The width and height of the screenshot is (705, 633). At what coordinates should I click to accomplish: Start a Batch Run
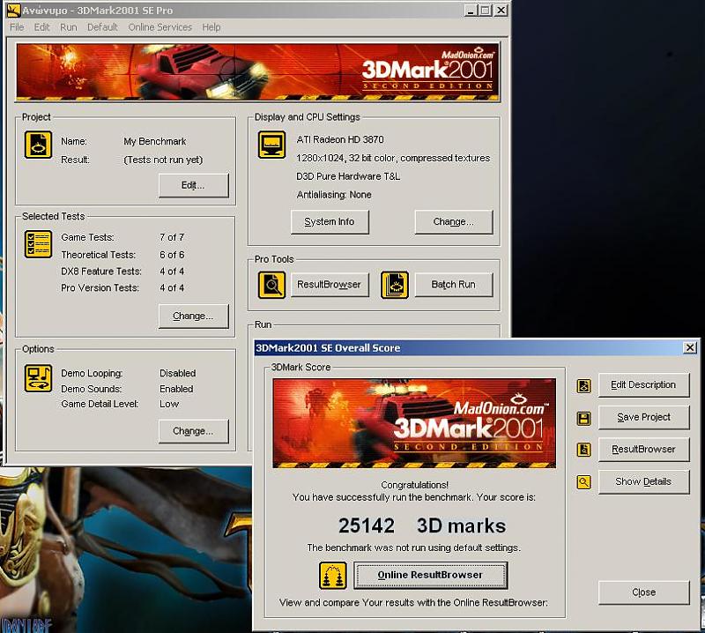click(x=453, y=285)
